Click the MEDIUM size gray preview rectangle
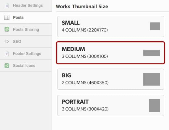 click(x=151, y=53)
